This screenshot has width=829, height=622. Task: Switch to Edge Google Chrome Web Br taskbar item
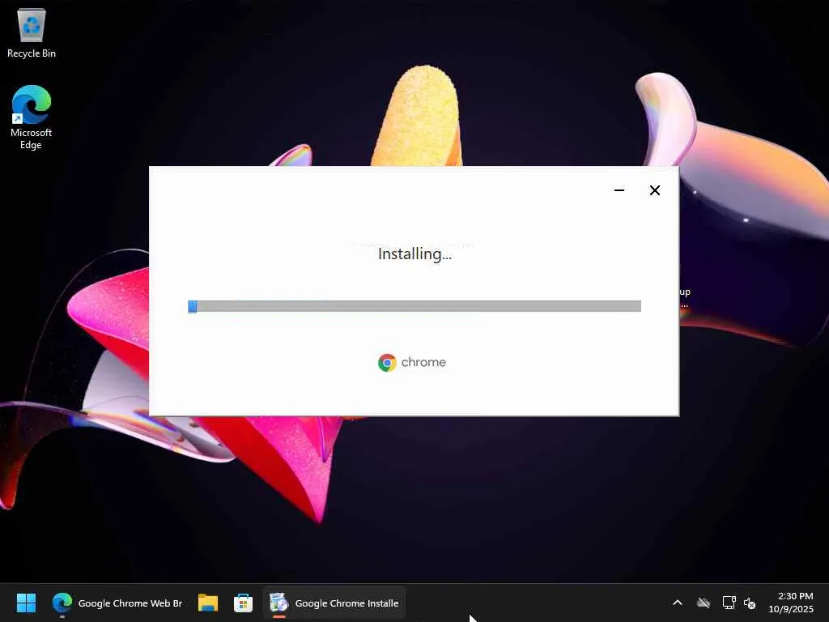tap(117, 603)
